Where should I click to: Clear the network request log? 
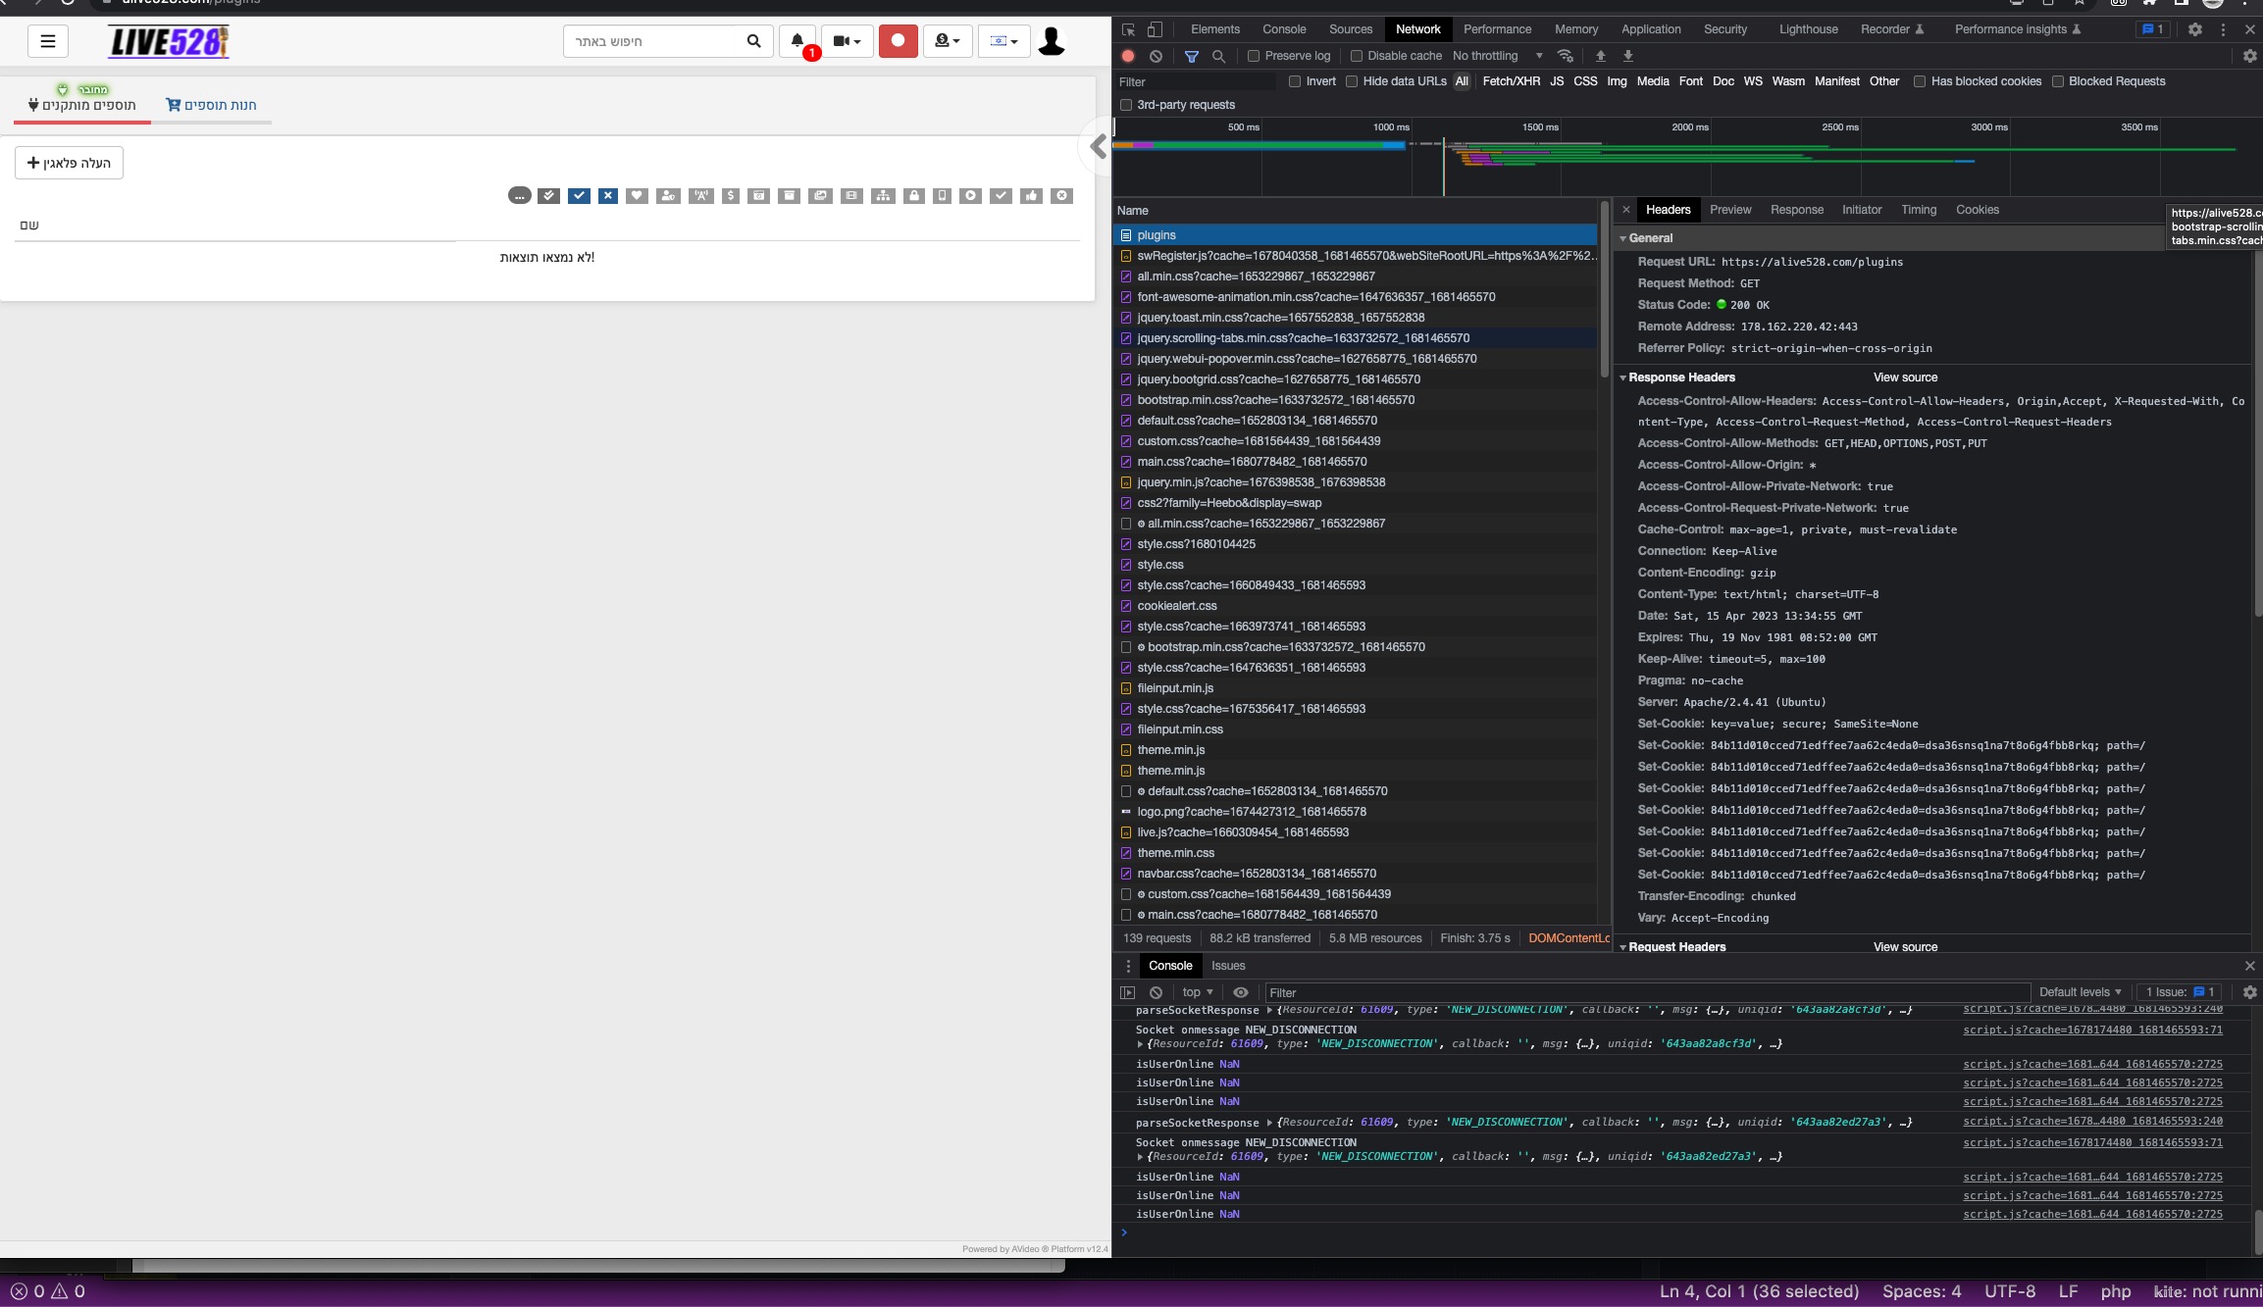tap(1157, 56)
